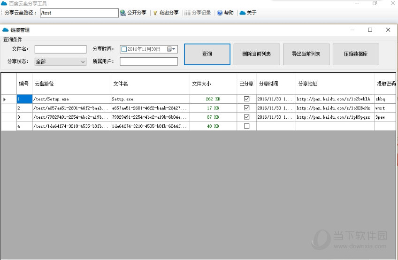398x260 pixels.
Task: Click the 分享云盘路径 input field
Action: [x=79, y=13]
